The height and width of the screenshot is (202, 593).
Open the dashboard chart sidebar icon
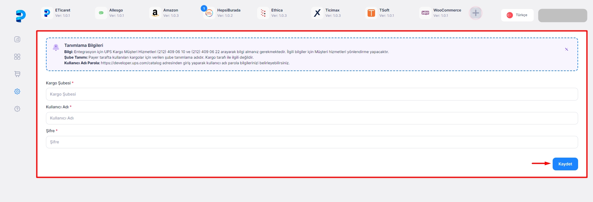pos(17,39)
